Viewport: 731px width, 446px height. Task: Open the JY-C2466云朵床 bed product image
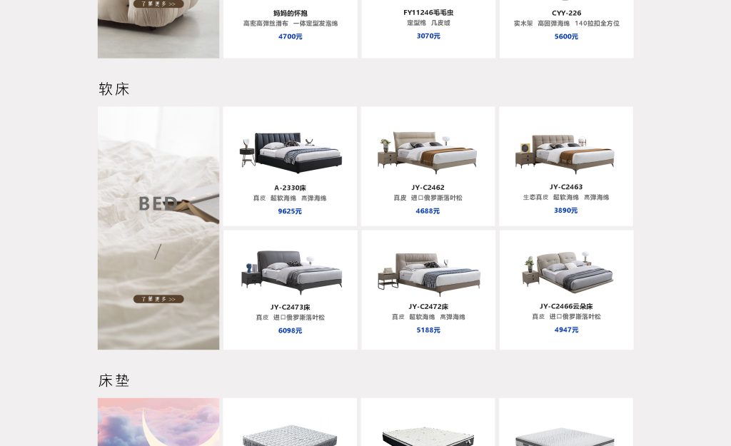click(x=568, y=272)
